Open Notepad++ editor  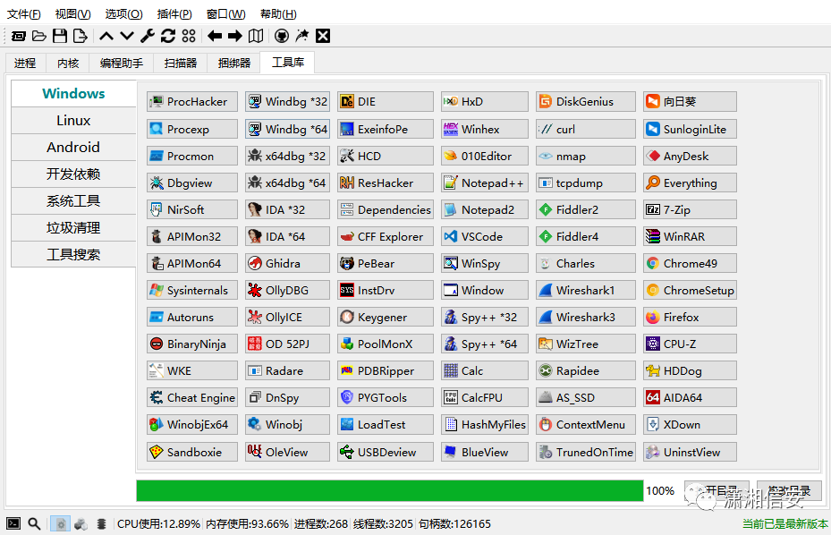(x=485, y=183)
